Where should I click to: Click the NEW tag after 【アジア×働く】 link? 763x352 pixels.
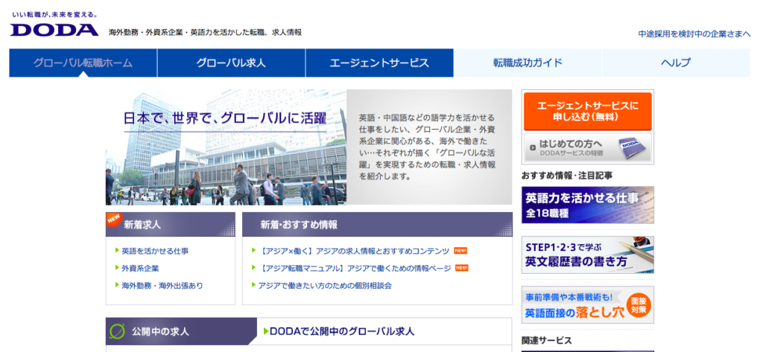pyautogui.click(x=460, y=251)
